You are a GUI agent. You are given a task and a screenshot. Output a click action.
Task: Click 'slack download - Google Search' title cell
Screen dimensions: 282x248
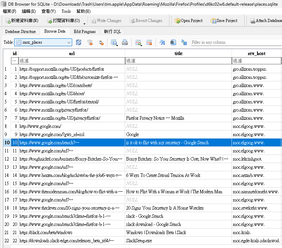pos(178,224)
